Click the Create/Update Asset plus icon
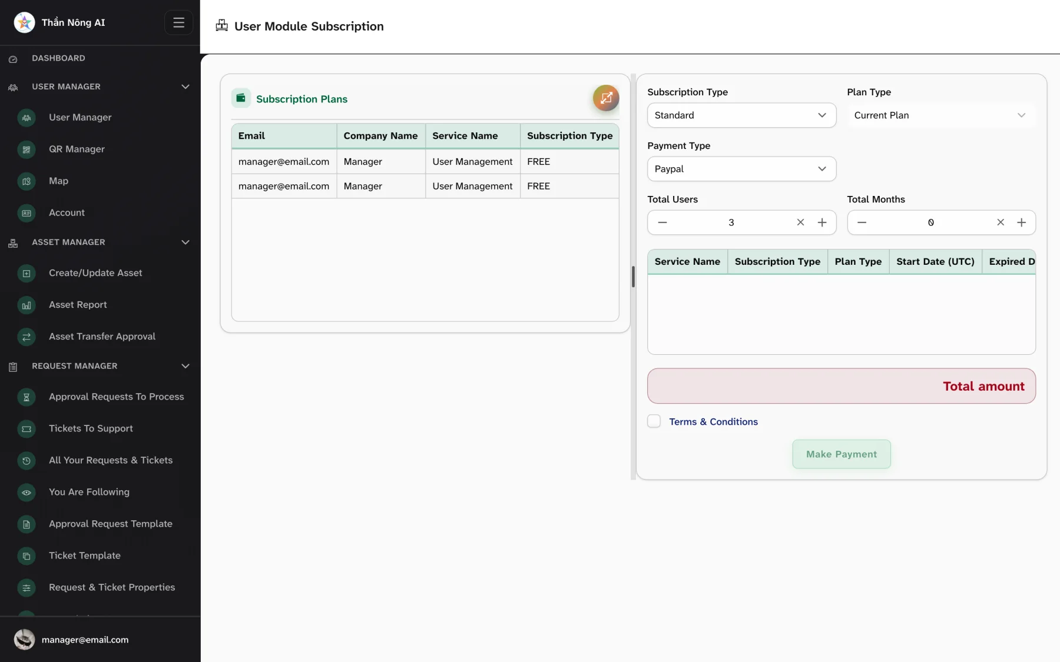 (26, 273)
